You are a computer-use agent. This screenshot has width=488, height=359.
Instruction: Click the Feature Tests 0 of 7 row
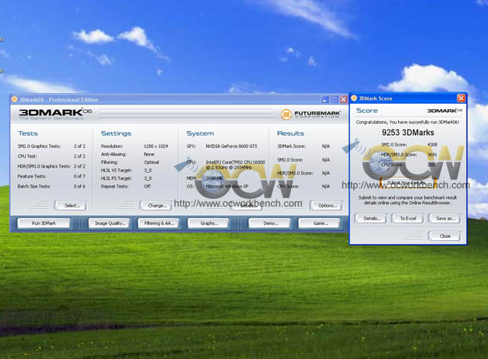point(52,176)
